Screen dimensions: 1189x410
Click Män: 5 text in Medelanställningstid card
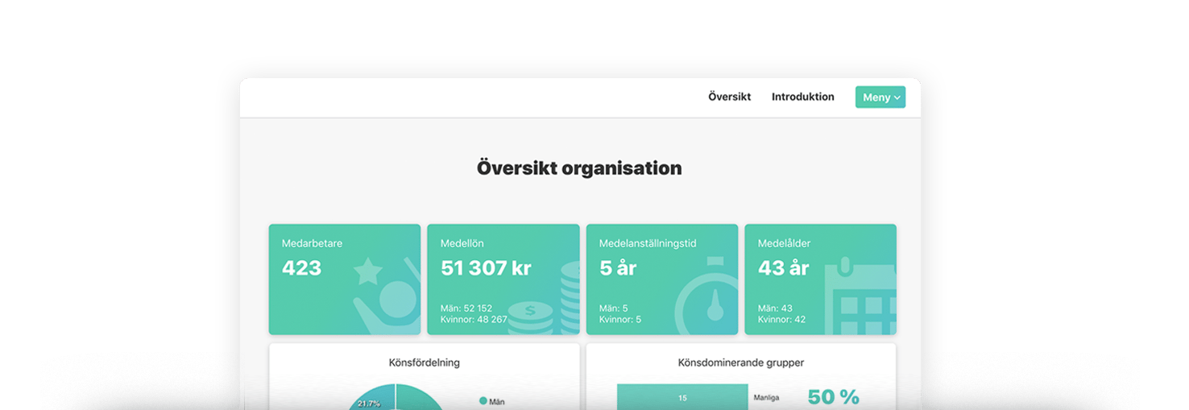tap(614, 309)
